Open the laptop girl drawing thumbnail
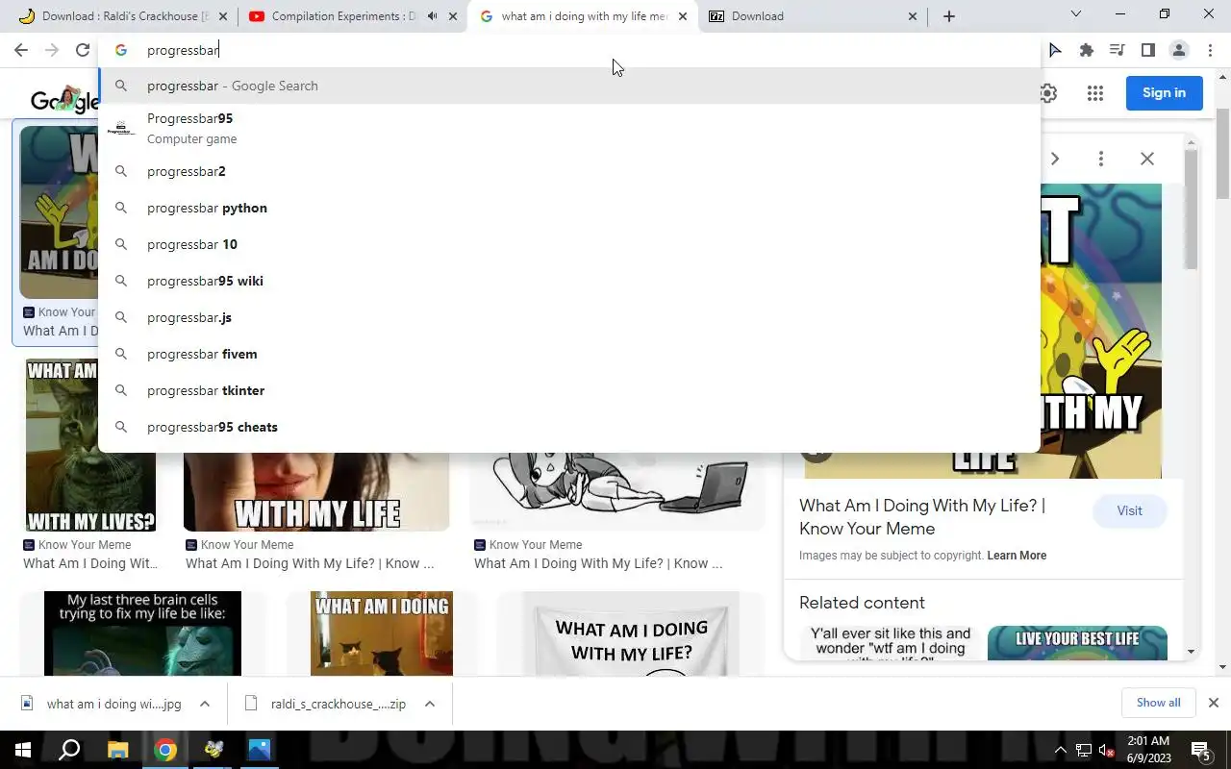 pyautogui.click(x=617, y=490)
